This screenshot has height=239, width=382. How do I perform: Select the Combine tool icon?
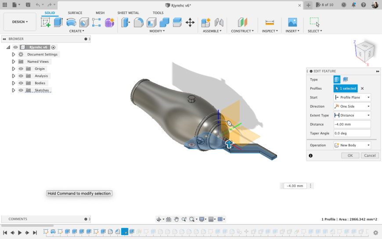[x=165, y=22]
